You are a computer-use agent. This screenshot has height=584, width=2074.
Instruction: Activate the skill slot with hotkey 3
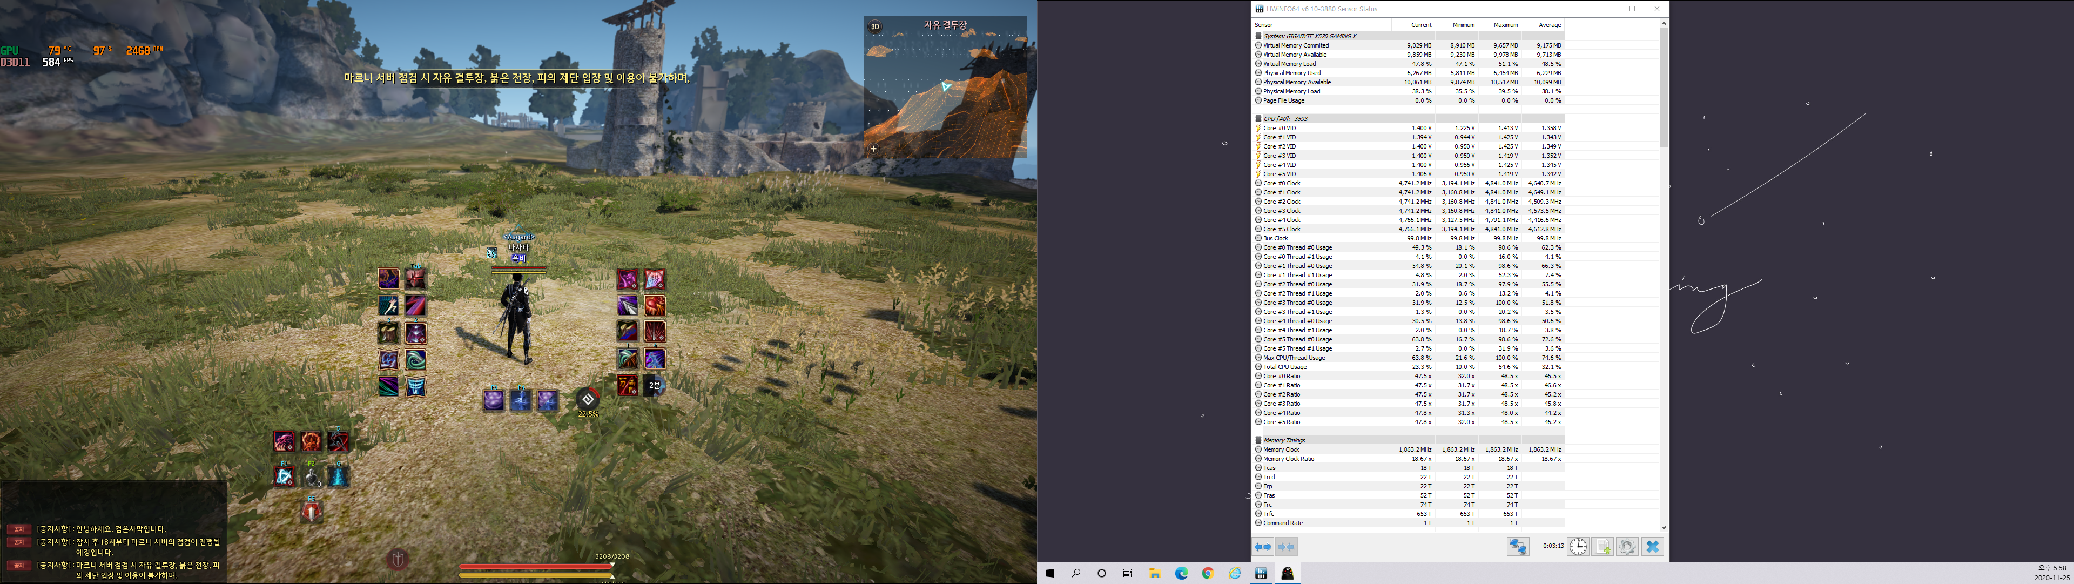(x=389, y=333)
